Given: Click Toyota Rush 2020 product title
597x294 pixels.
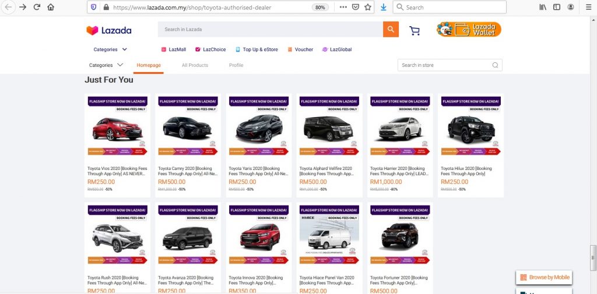Looking at the screenshot, I should [x=117, y=280].
